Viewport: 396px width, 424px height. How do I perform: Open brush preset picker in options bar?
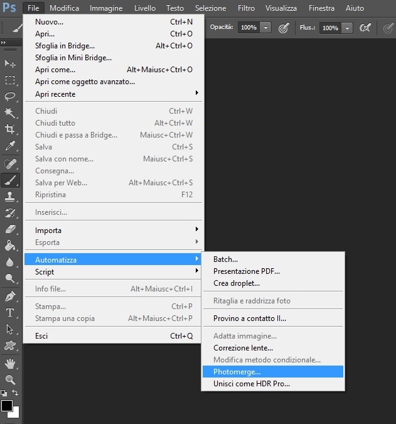(x=18, y=28)
